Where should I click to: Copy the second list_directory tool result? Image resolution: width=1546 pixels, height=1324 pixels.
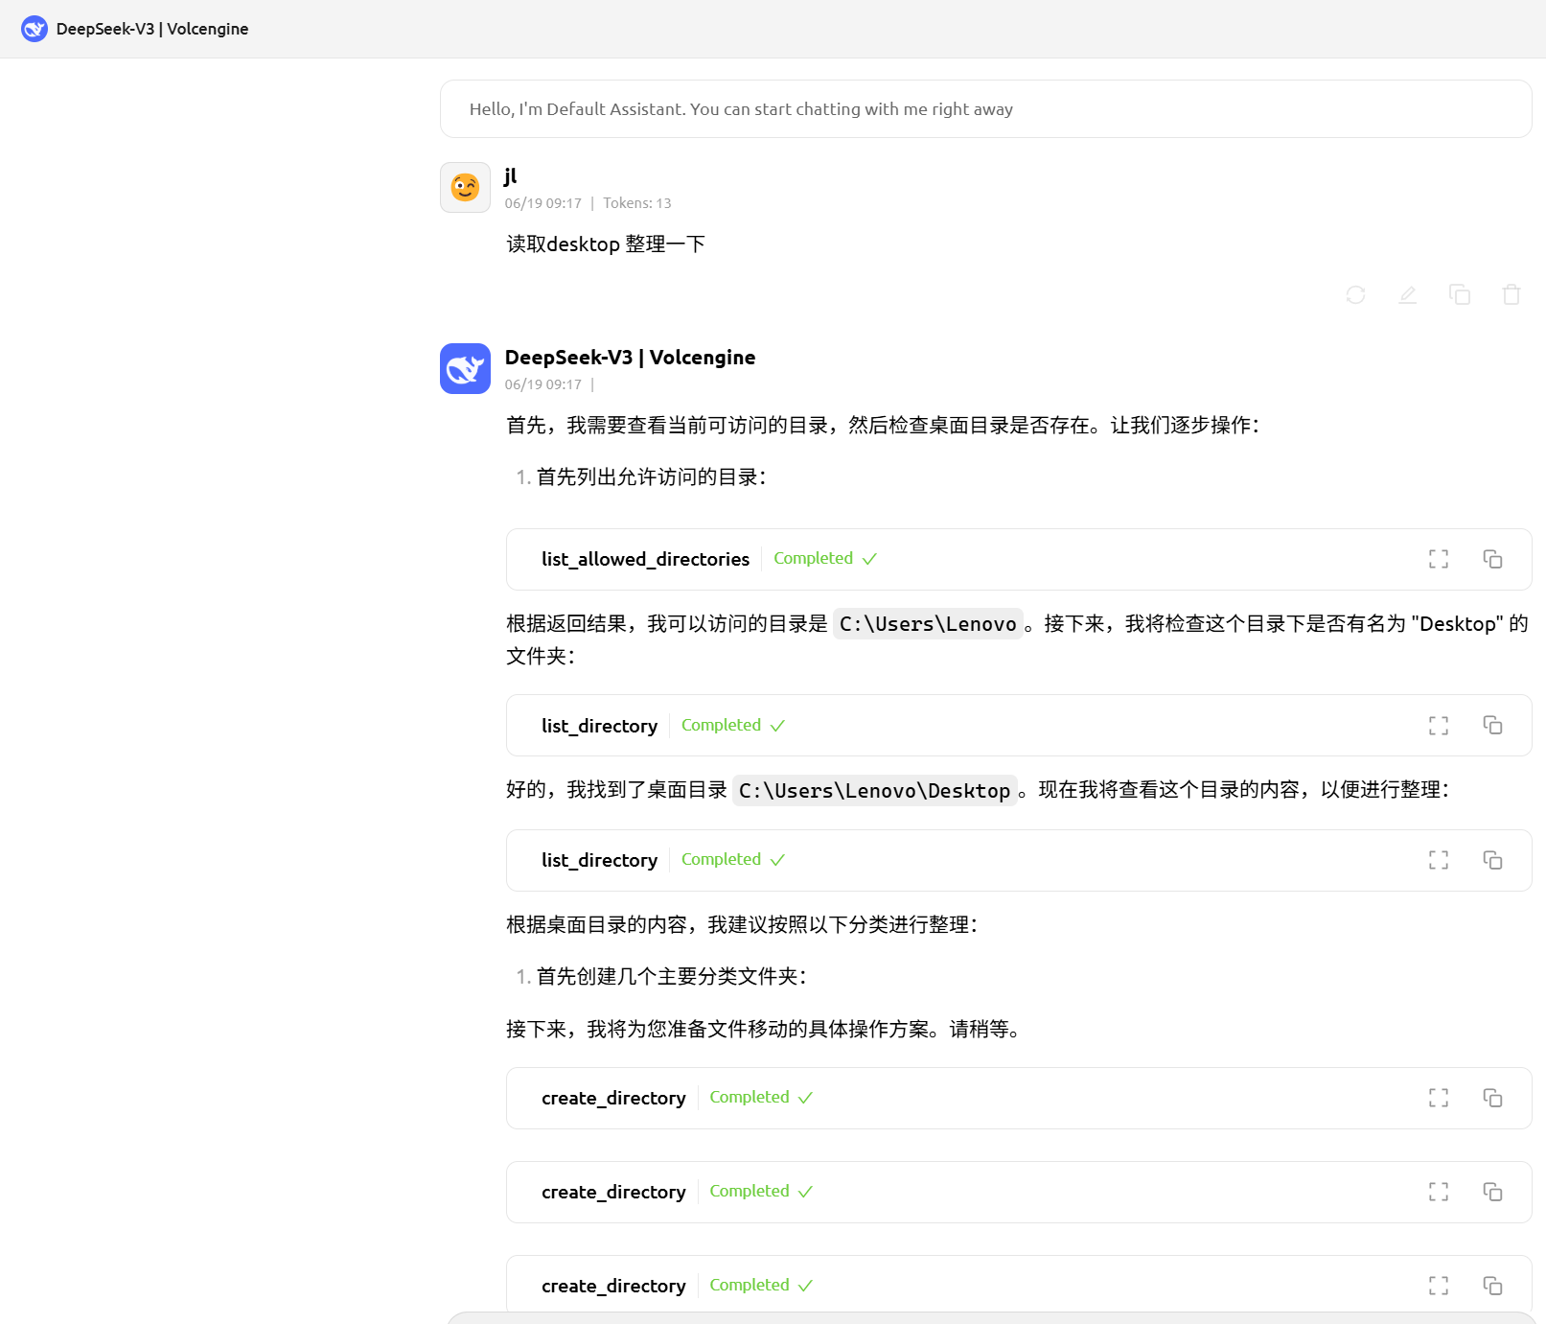pos(1492,860)
